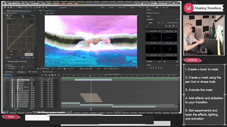Open AEViewer favorites star icon
Image resolution: width=227 pixels, height=127 pixels.
(170, 26)
